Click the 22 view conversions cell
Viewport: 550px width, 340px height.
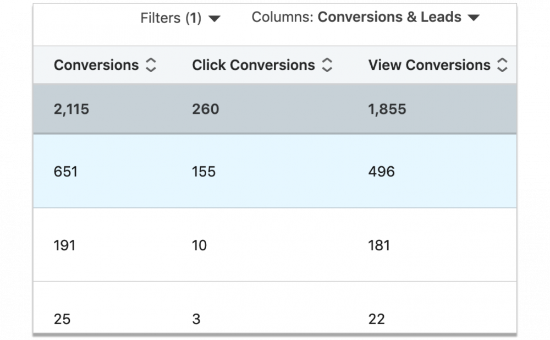(376, 319)
